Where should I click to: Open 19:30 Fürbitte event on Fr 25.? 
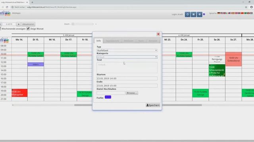click(200, 93)
